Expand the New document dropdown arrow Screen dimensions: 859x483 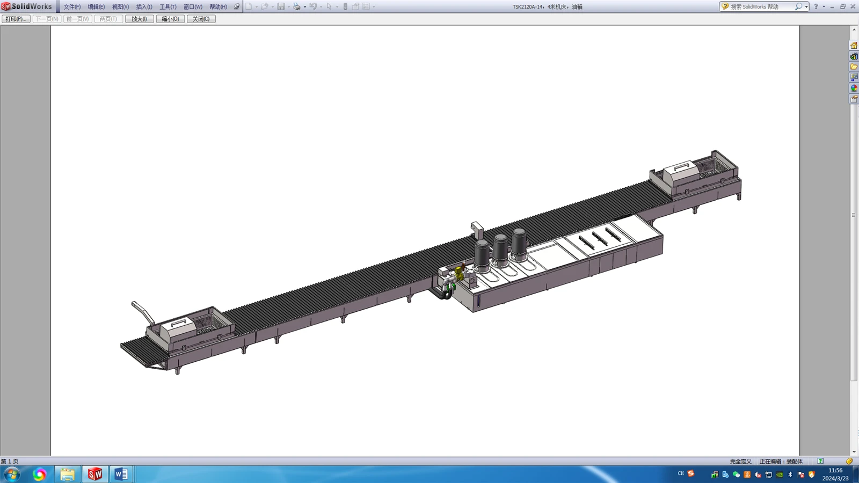[257, 7]
